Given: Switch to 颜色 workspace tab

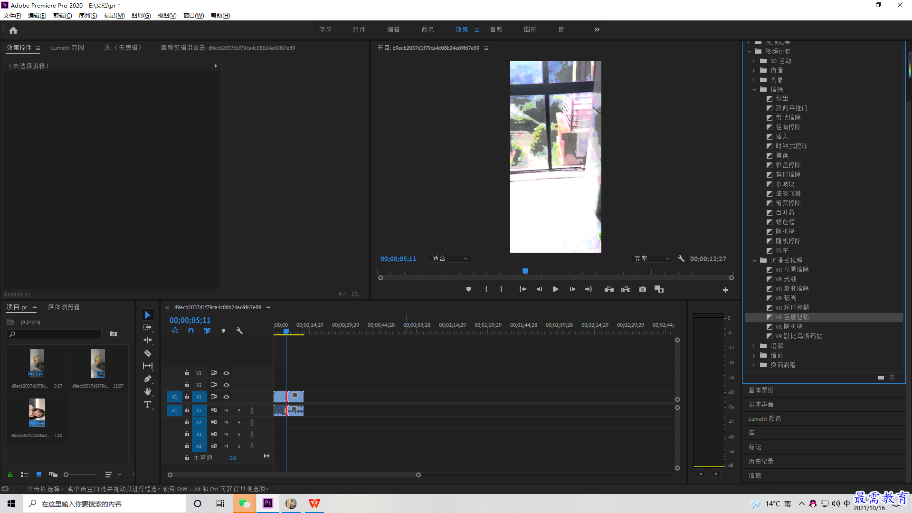Looking at the screenshot, I should click(427, 30).
